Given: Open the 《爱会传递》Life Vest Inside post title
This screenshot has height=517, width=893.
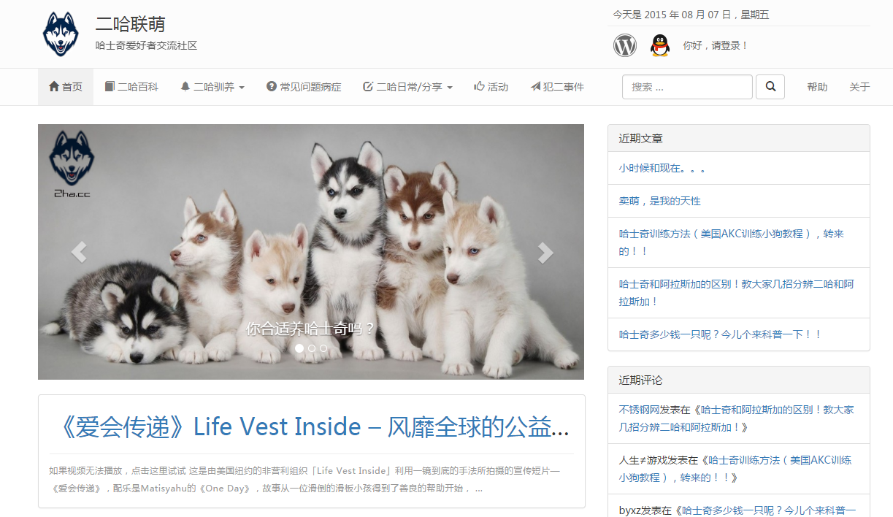Looking at the screenshot, I should [311, 427].
